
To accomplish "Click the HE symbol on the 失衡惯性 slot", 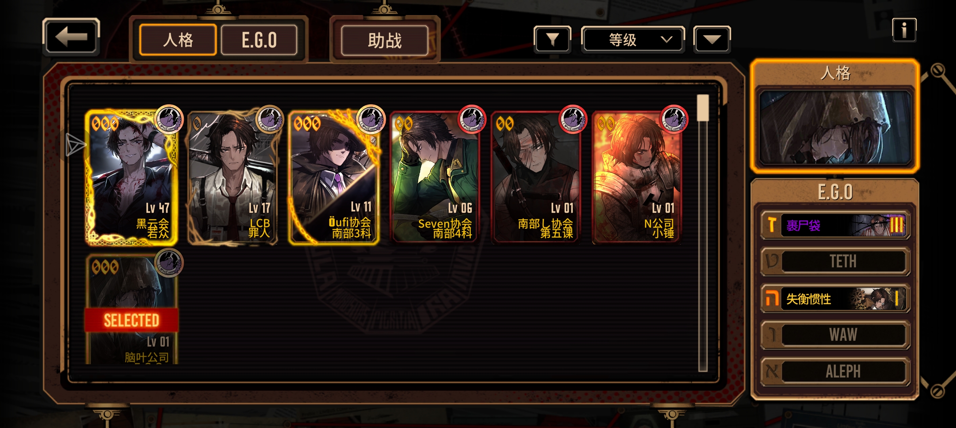I will (772, 298).
